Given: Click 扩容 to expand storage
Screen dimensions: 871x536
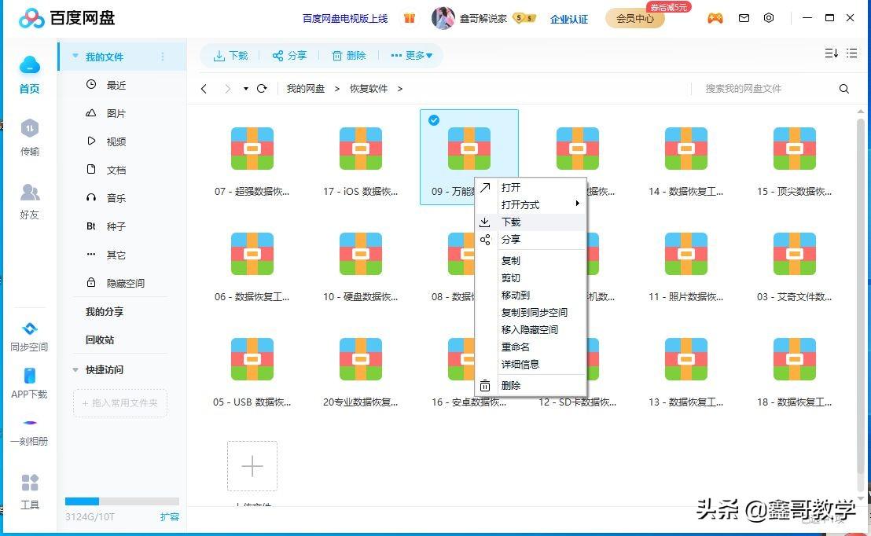Looking at the screenshot, I should [x=170, y=516].
